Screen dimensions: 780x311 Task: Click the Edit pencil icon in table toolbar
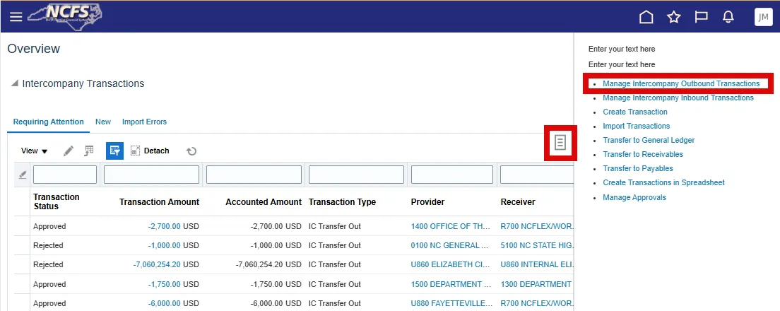click(x=69, y=151)
